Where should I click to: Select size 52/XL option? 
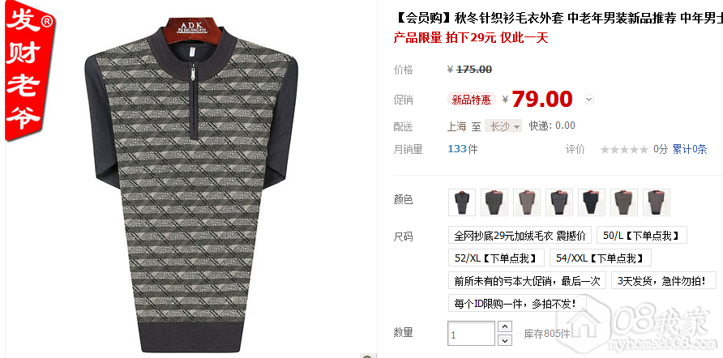click(496, 258)
